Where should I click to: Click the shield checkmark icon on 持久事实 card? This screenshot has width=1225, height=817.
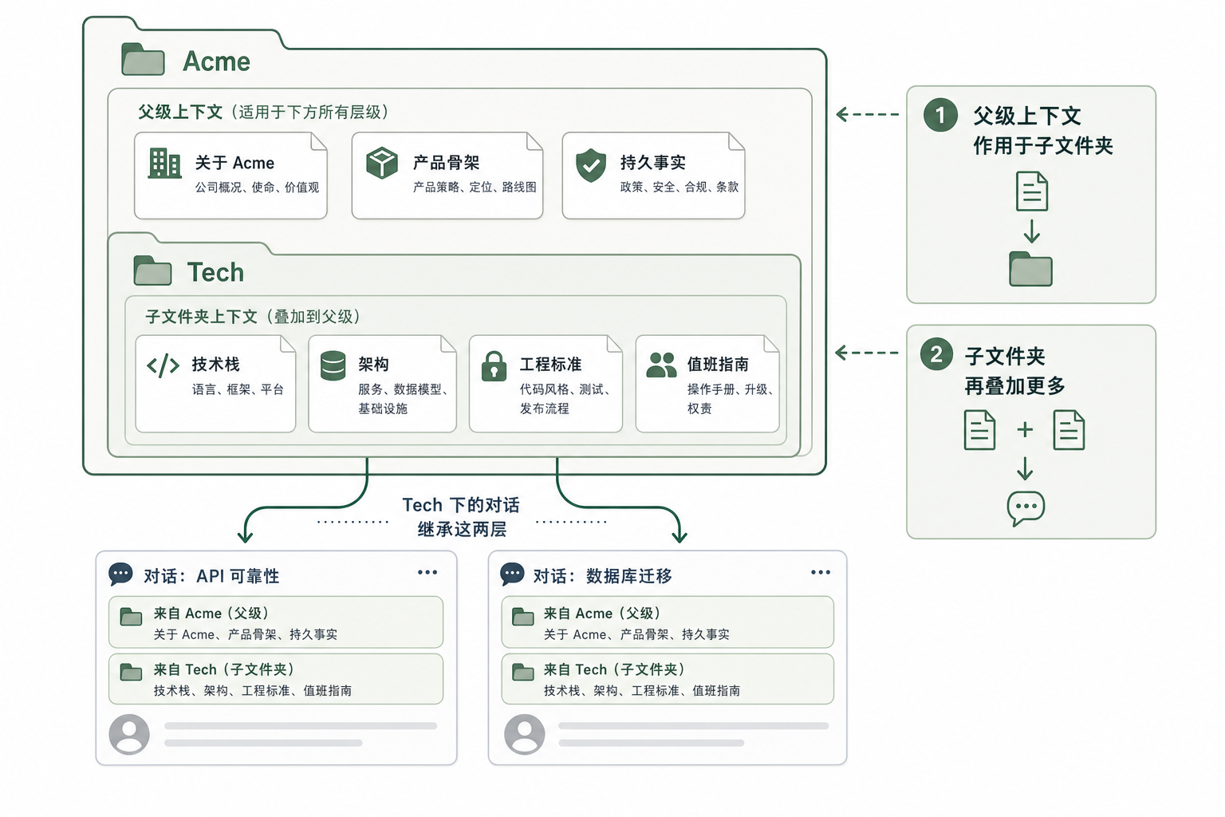[591, 165]
